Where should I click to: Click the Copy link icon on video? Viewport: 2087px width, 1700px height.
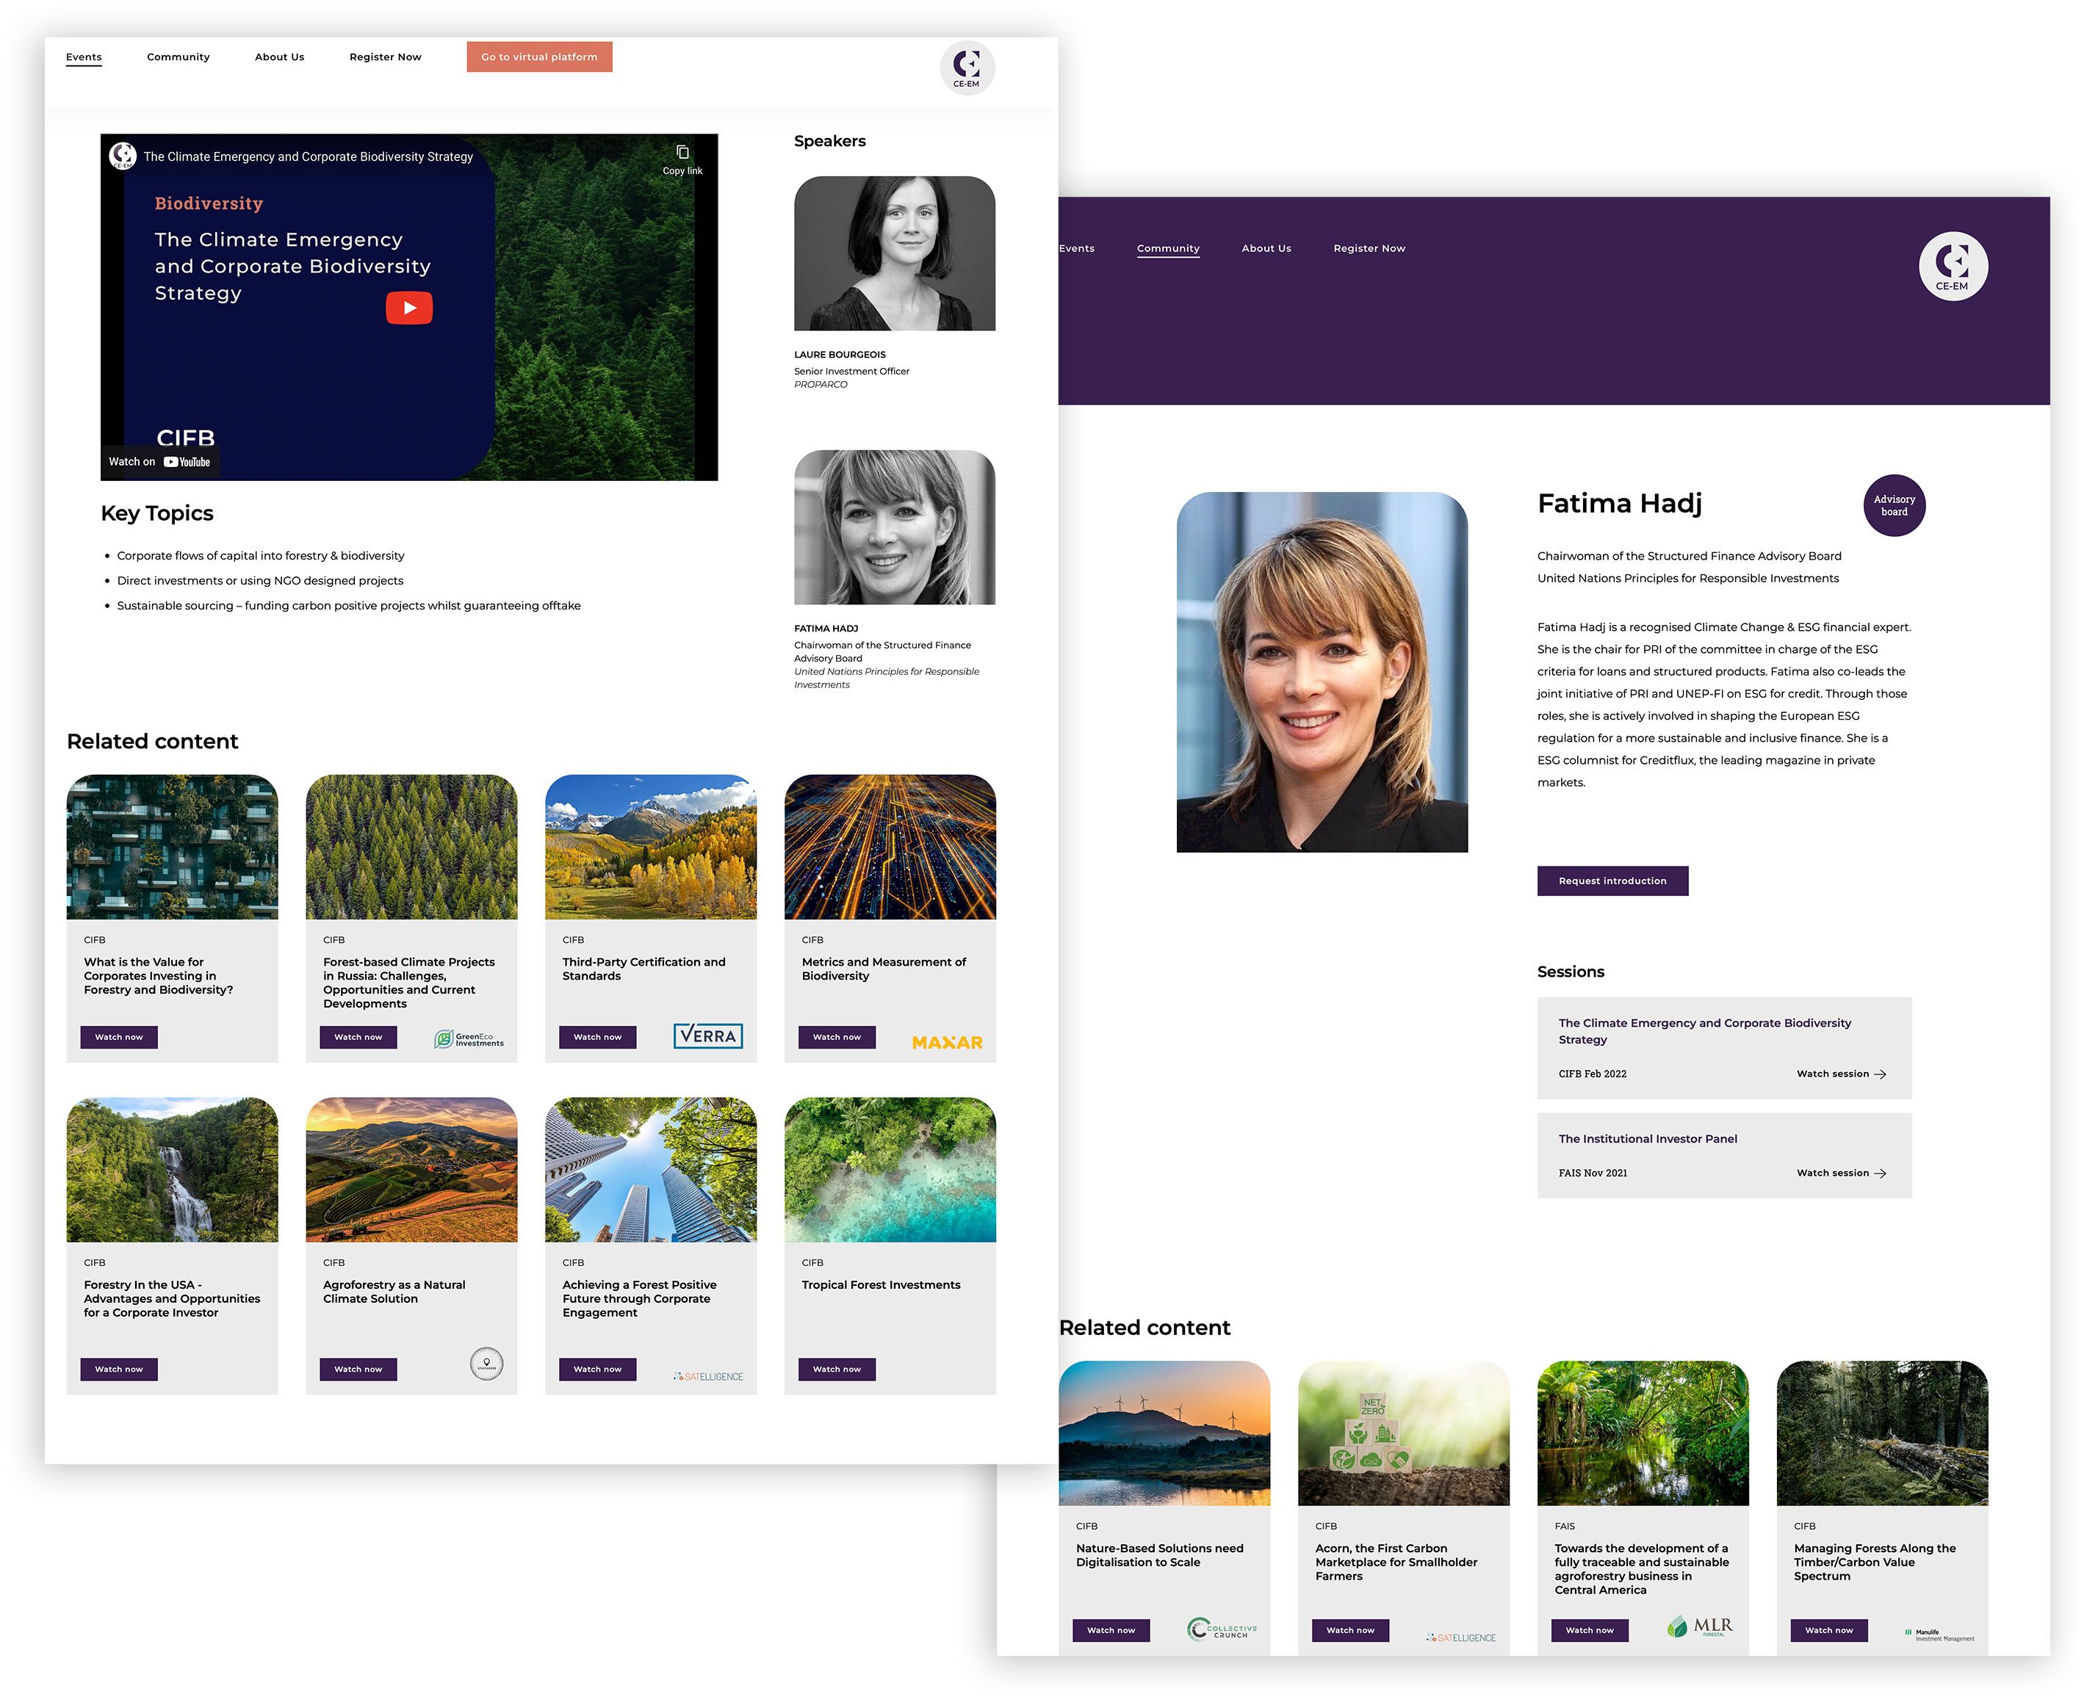point(682,153)
